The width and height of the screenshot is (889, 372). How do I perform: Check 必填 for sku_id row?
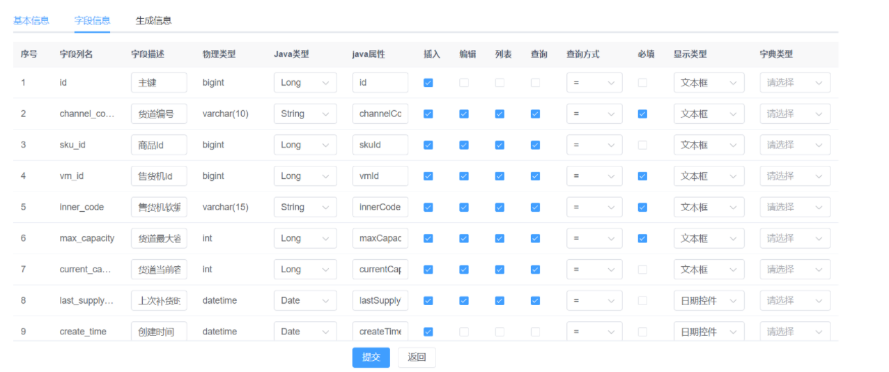(x=642, y=145)
